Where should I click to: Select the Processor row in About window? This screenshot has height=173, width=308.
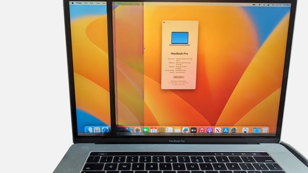point(180,60)
